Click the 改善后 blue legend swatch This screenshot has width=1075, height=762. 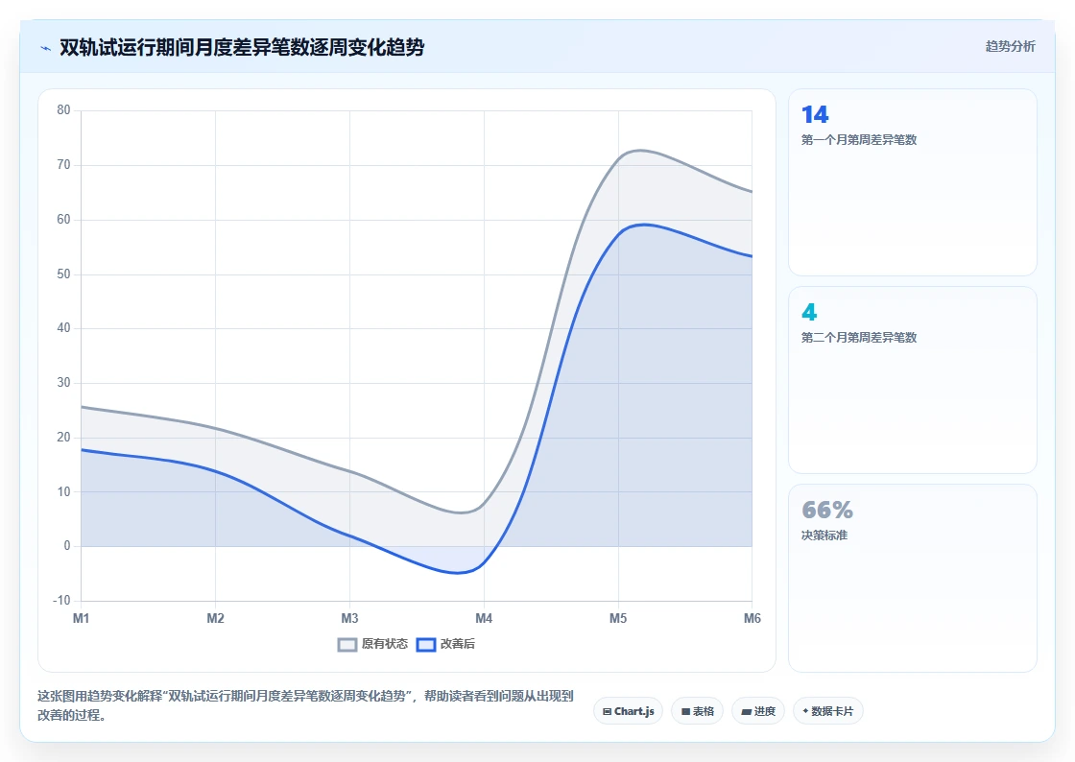click(x=426, y=645)
